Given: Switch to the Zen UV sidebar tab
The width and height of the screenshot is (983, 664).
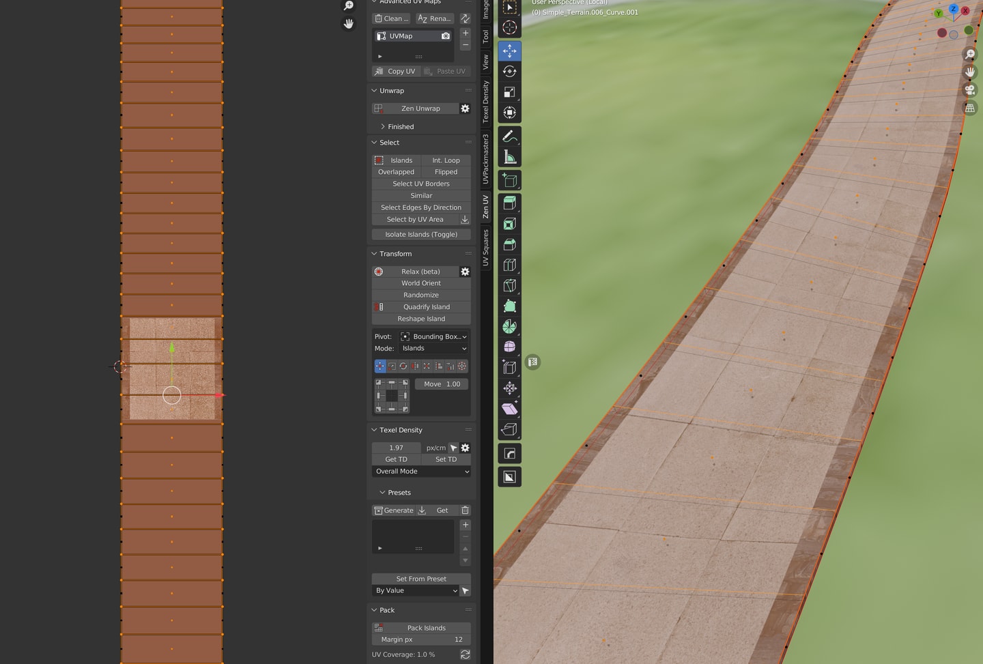Looking at the screenshot, I should 486,206.
